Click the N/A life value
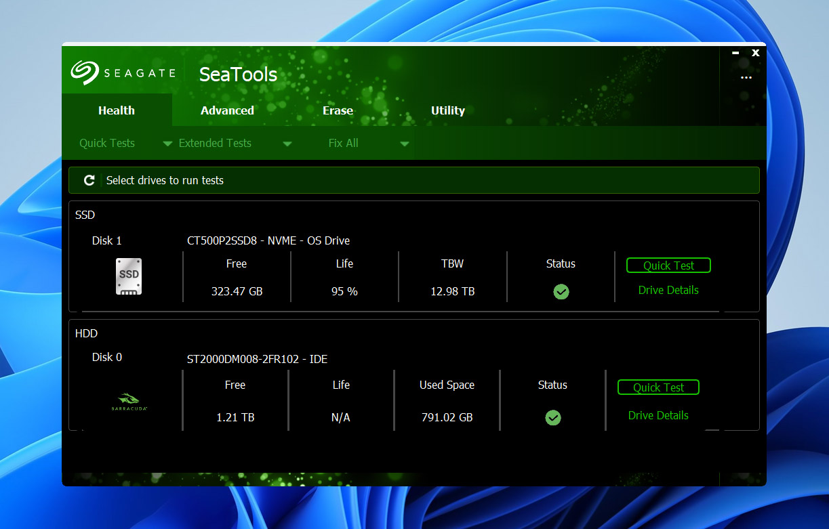 341,417
